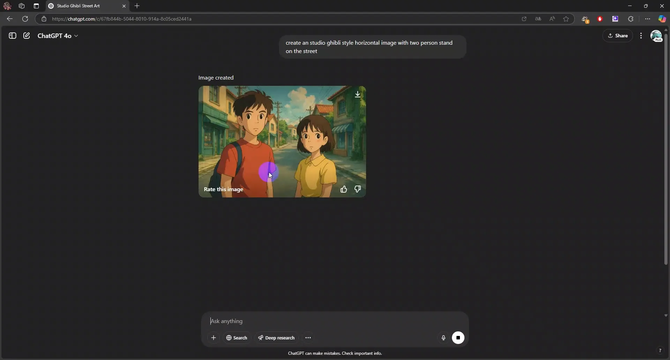Open the translate page icon

(x=538, y=19)
